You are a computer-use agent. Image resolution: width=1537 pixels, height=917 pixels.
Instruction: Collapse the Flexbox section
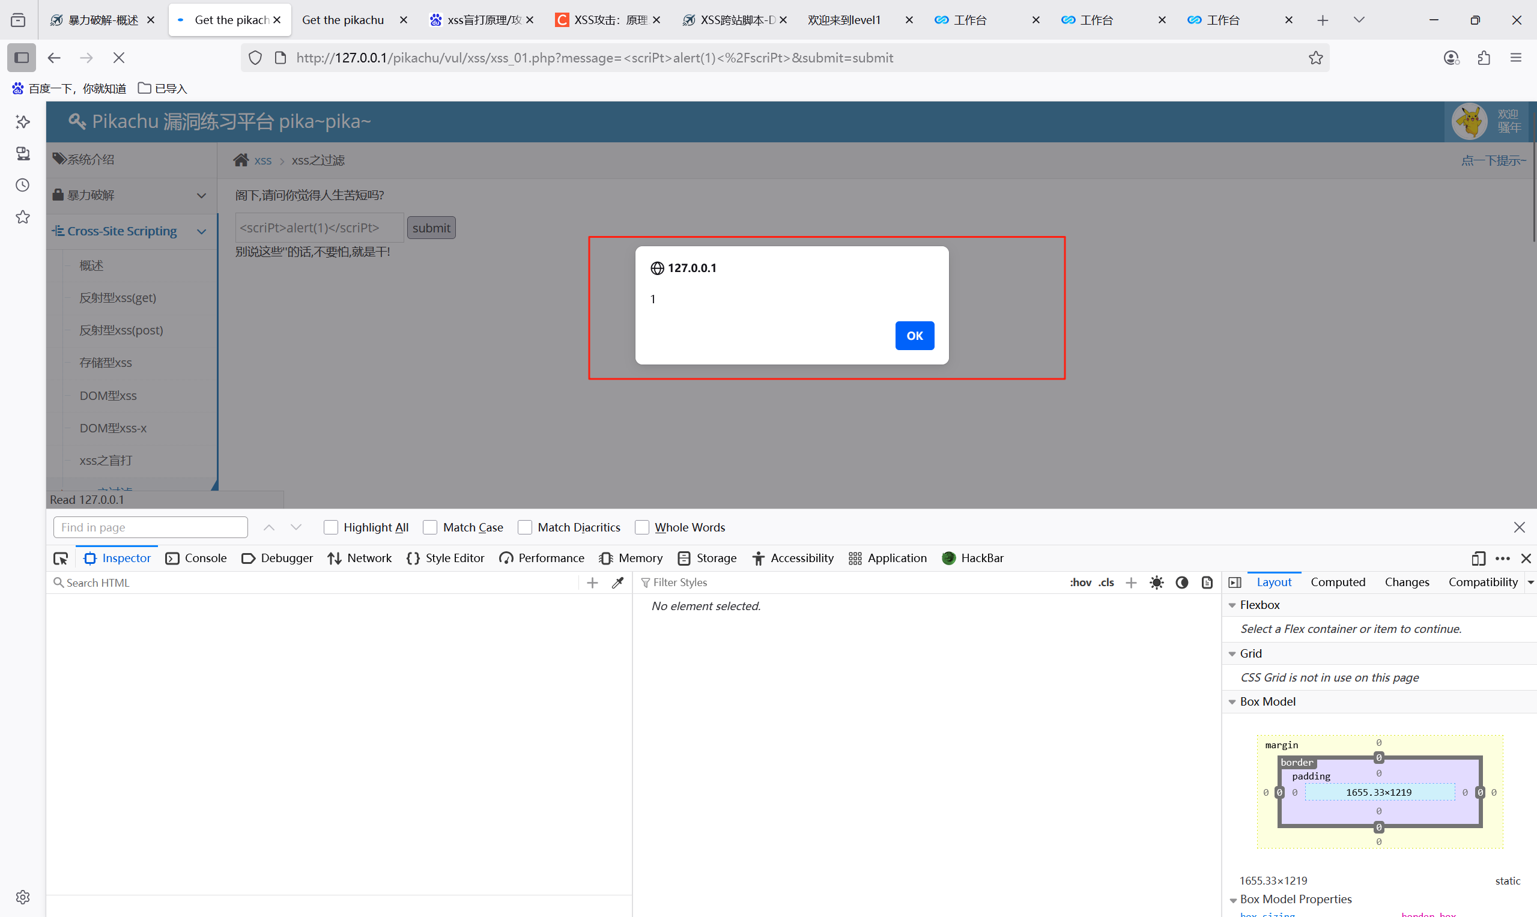(1232, 605)
